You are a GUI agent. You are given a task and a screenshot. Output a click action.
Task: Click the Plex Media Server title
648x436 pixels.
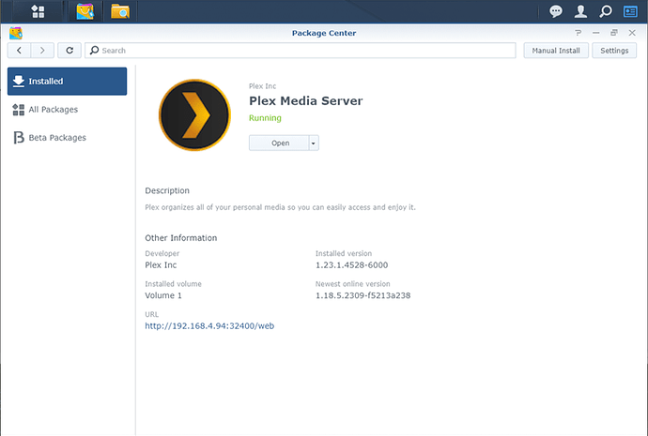click(x=306, y=100)
